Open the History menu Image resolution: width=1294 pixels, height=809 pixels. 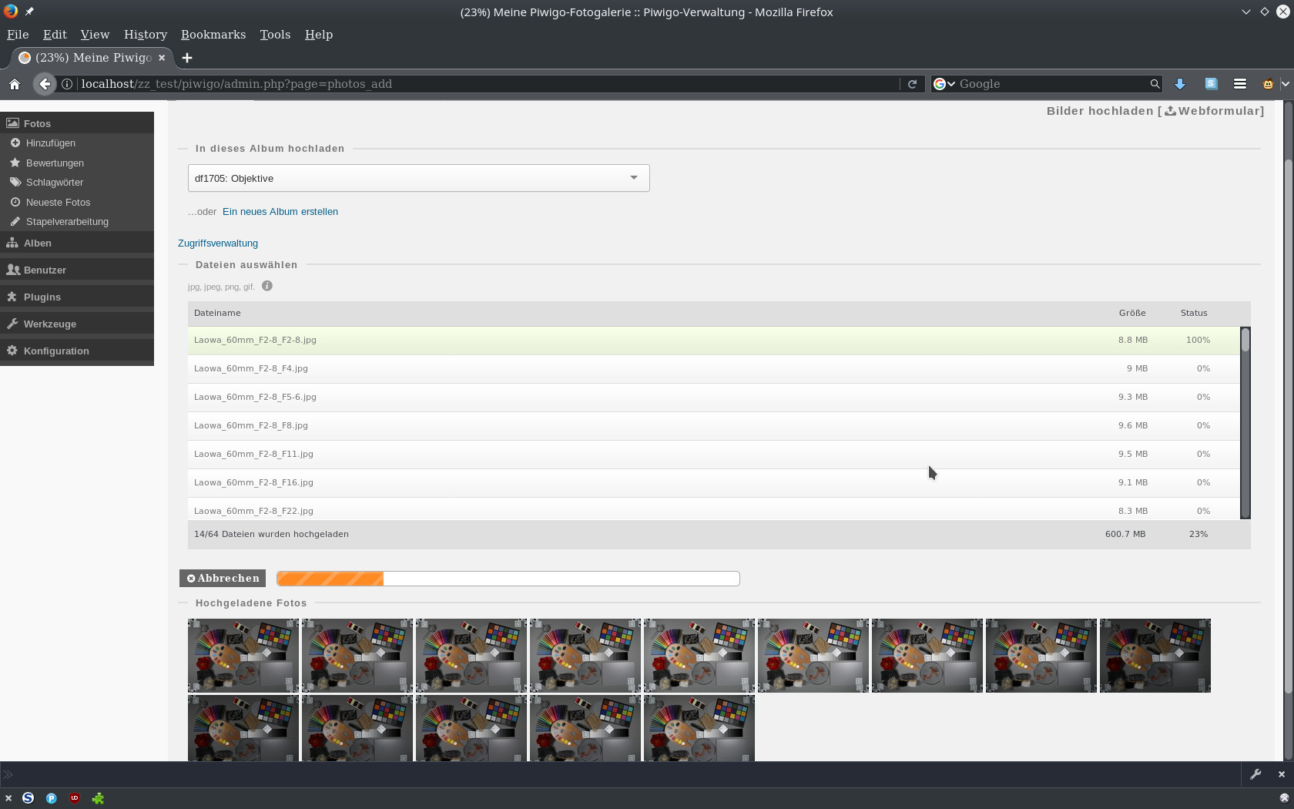click(x=146, y=35)
